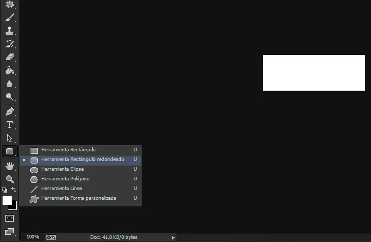Select the Blur tool droplet icon
Image resolution: width=371 pixels, height=242 pixels.
(10, 84)
